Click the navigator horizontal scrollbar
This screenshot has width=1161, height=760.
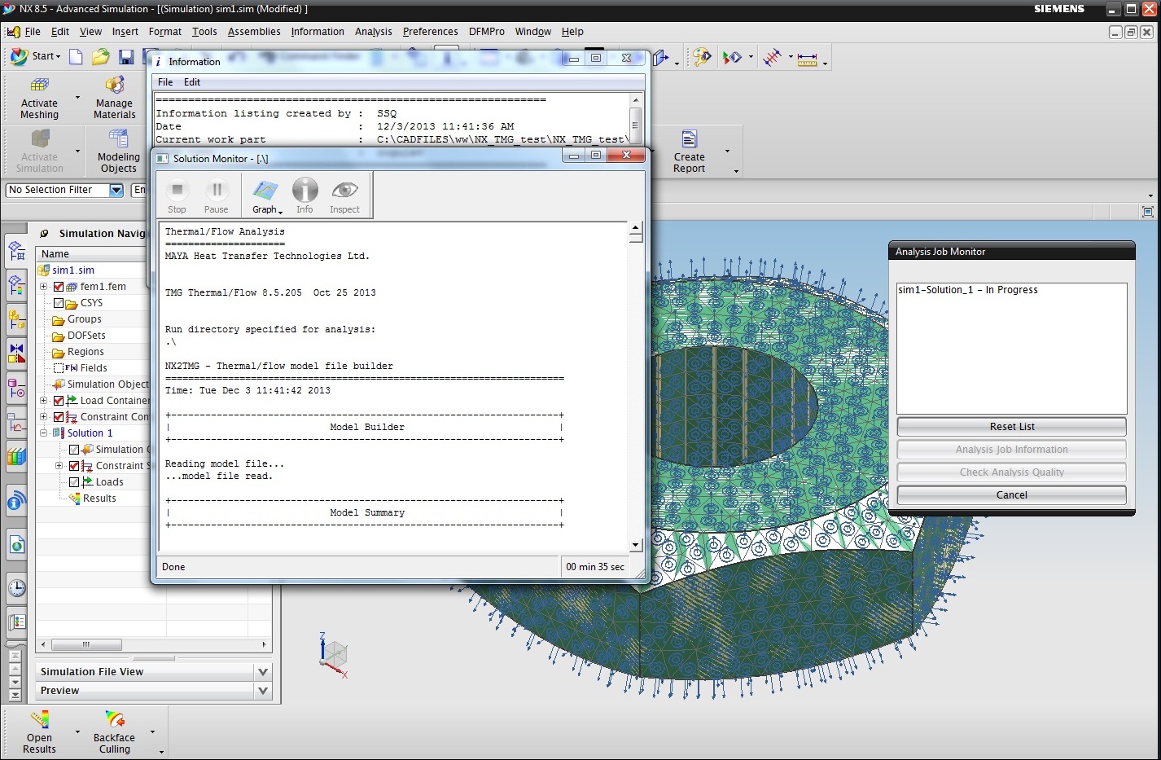point(86,644)
